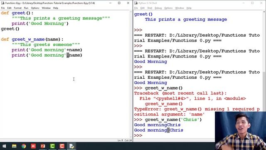Open Help menu in Python Shell

pos(189,8)
